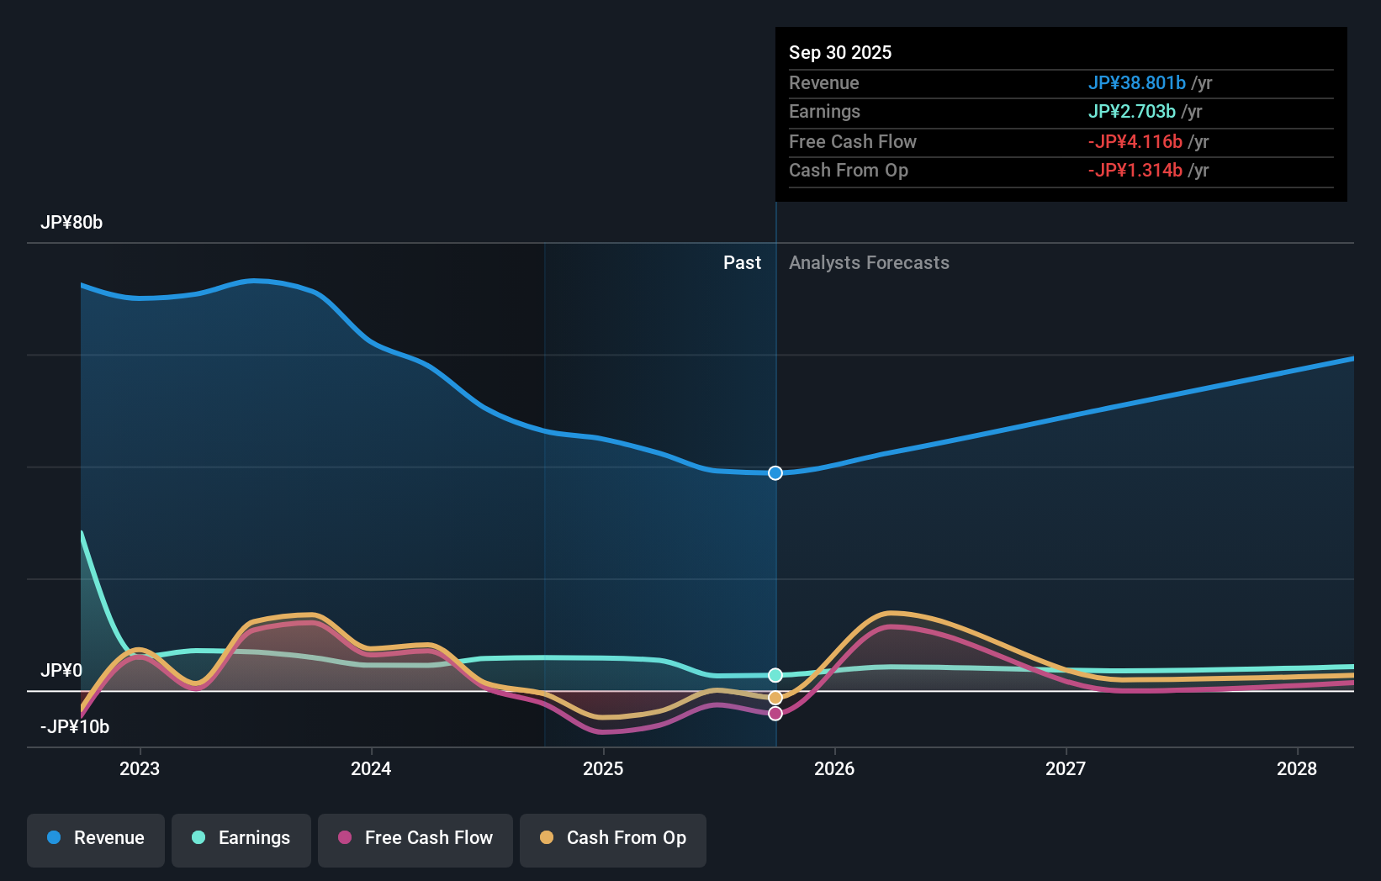Click the orange Cash From Op legend dot
1381x881 pixels.
click(x=548, y=838)
